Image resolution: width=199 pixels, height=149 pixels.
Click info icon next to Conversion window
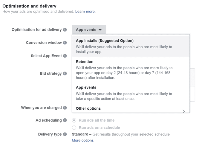[65, 43]
